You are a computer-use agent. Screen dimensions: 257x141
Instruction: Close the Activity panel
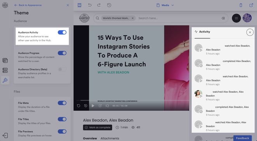pos(250,33)
